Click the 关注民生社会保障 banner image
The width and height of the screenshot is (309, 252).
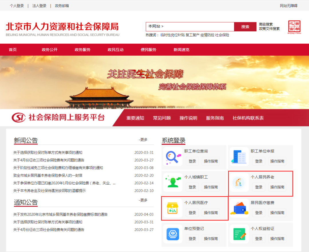click(154, 82)
